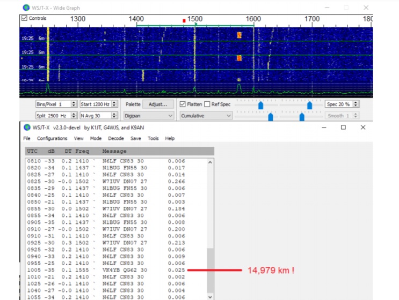
Task: Open the Help menu
Action: click(170, 138)
